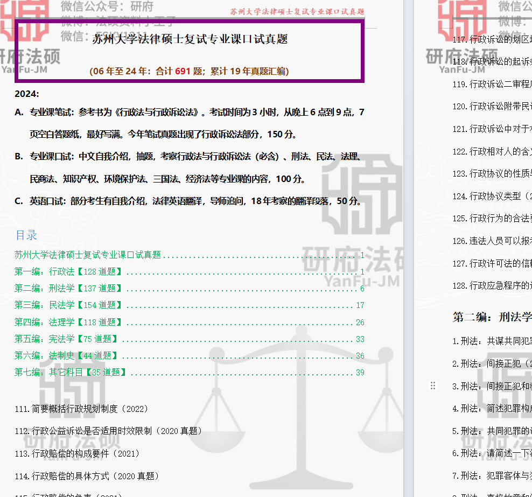Click the red italic running header text
Screen dimensions: 532x497
297,11
